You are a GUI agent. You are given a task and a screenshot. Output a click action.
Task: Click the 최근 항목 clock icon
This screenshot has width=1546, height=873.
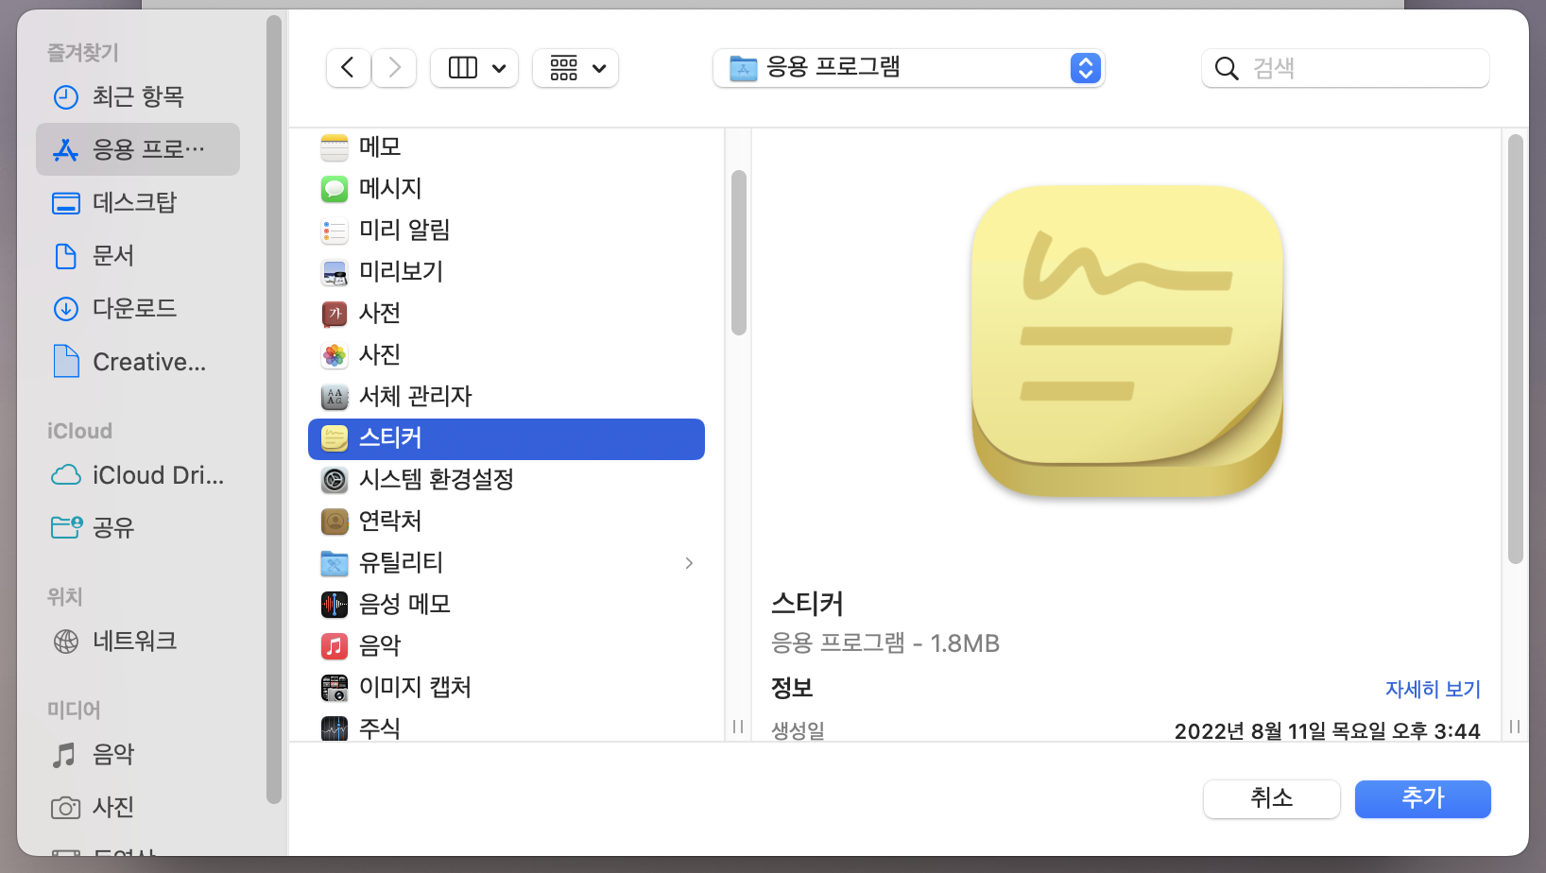click(66, 96)
